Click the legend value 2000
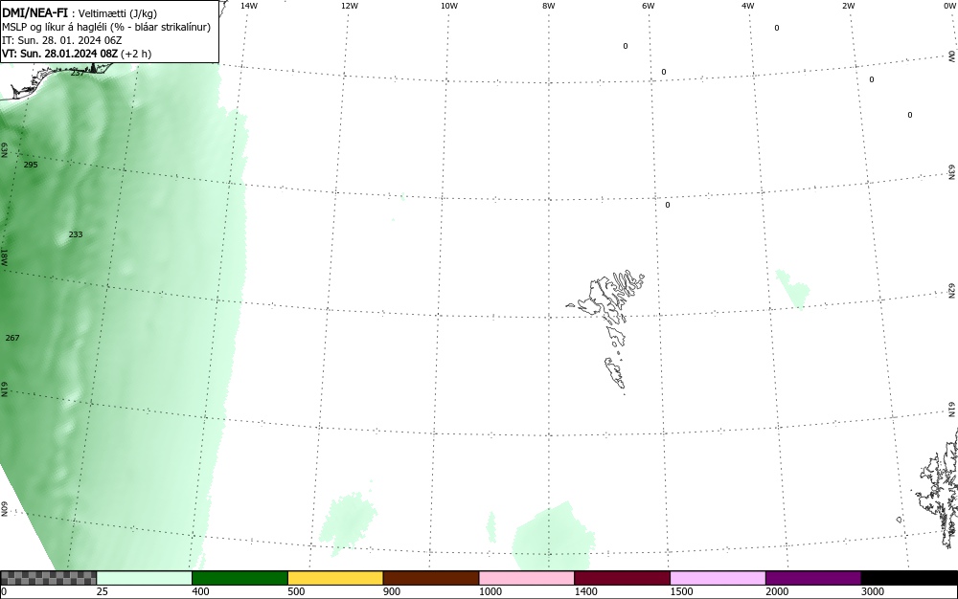958x599 pixels. 777,591
